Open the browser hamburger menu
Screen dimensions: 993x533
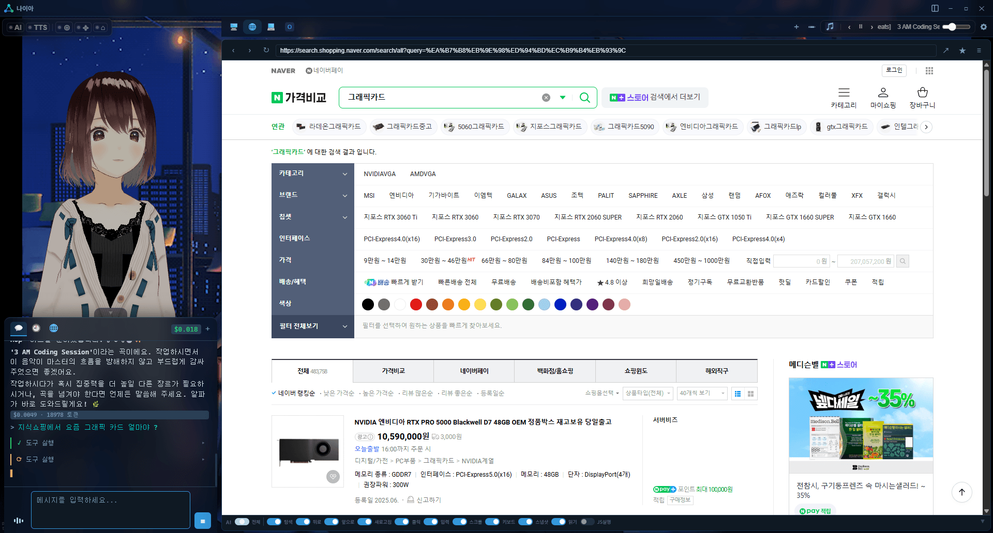point(979,50)
